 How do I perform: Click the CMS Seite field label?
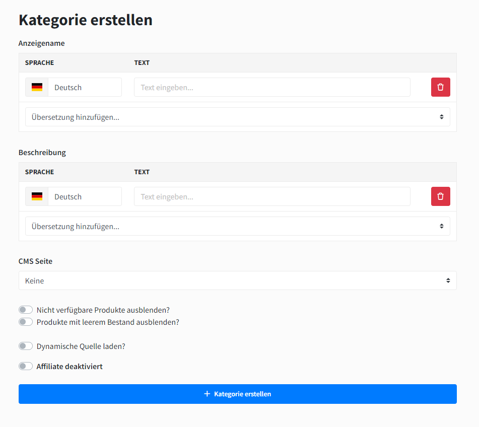click(x=35, y=261)
